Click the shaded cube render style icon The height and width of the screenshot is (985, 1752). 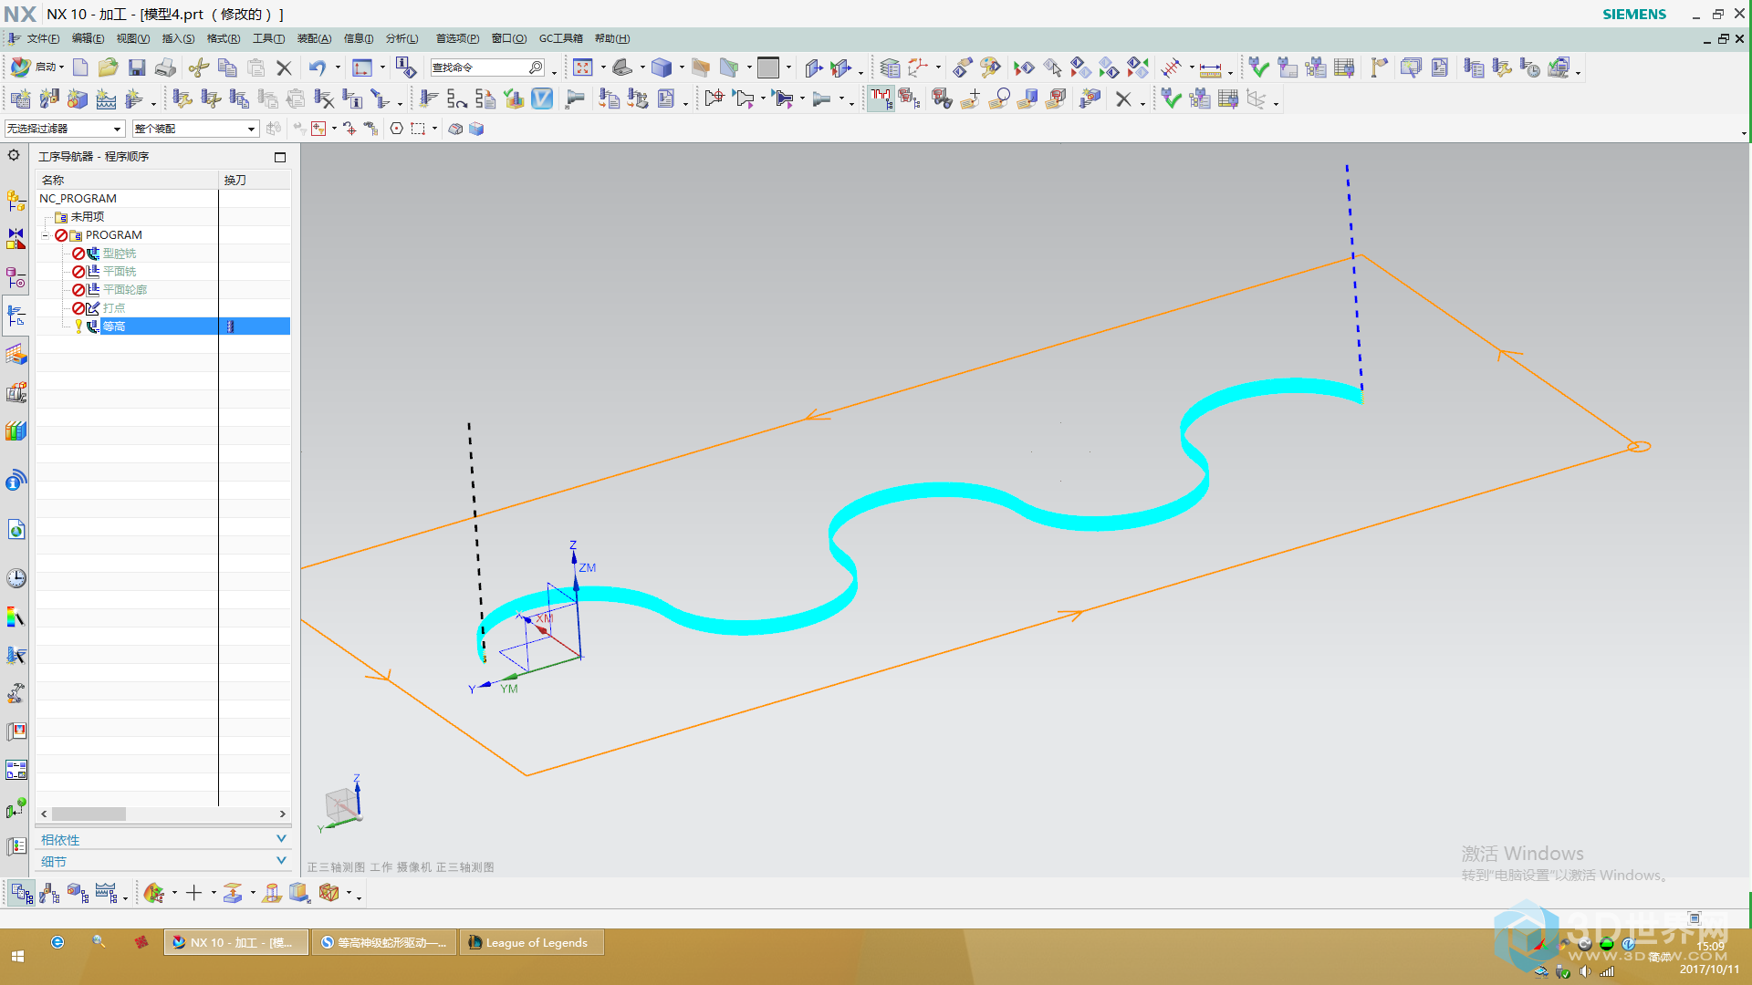[662, 67]
